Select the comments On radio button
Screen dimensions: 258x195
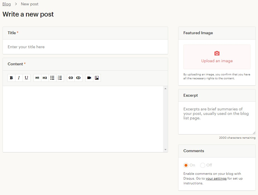click(x=186, y=165)
